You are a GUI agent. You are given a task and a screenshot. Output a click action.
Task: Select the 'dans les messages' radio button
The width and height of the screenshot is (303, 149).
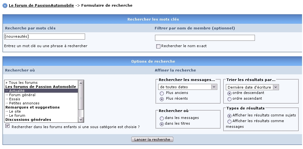click(162, 118)
